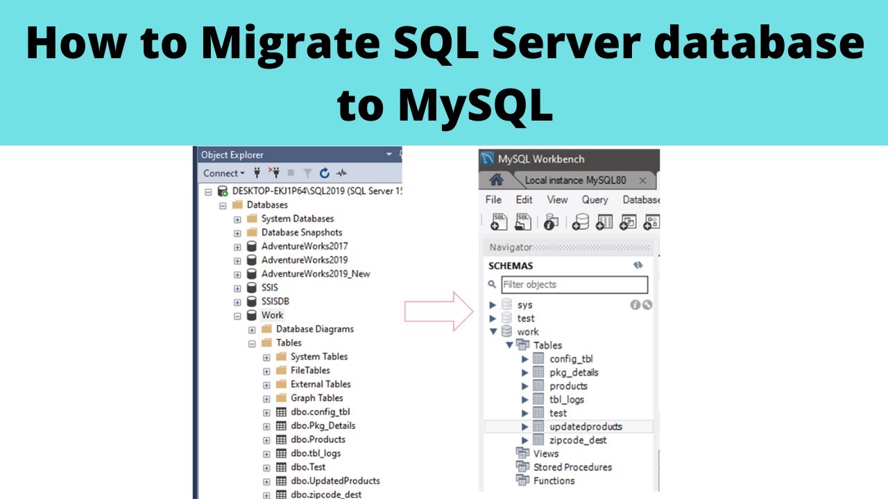888x499 pixels.
Task: Open the View menu in MySQL Workbench
Action: coord(557,200)
